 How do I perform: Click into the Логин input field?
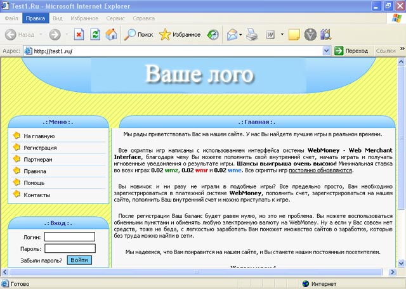click(x=70, y=236)
